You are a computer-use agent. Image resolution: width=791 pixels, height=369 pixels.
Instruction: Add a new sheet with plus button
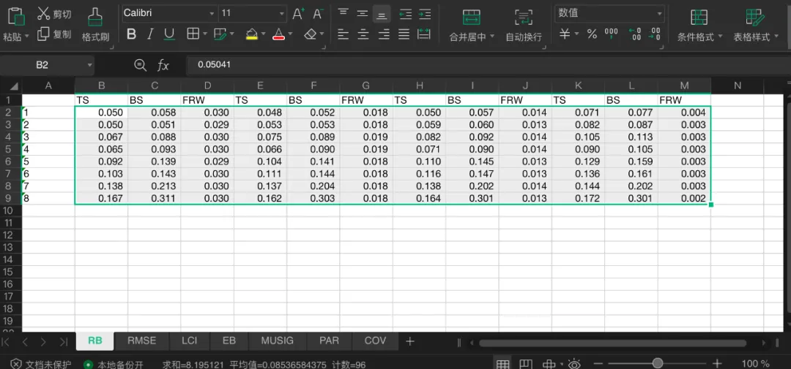tap(410, 341)
